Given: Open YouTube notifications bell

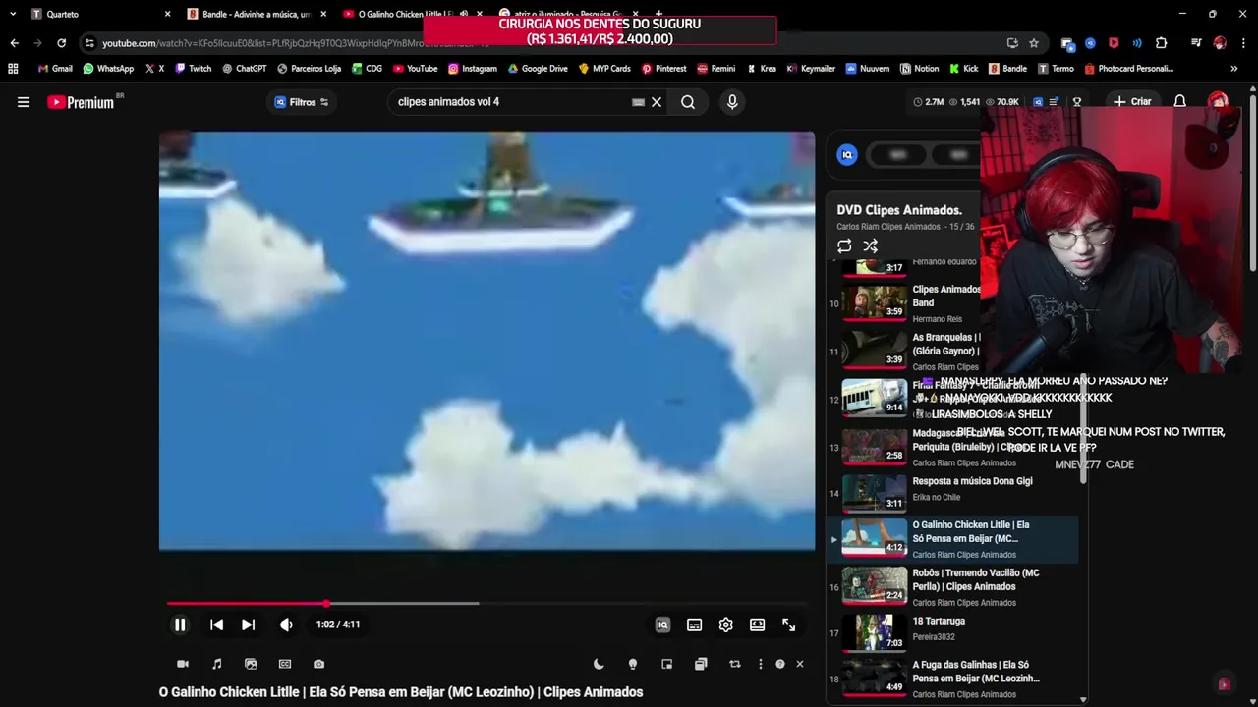Looking at the screenshot, I should [1180, 102].
